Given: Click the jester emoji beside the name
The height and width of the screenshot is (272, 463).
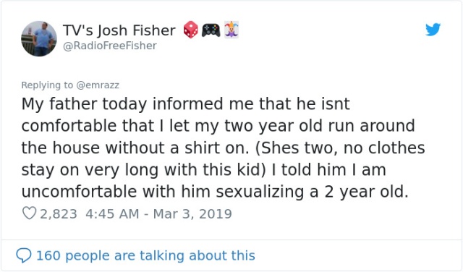Looking at the screenshot, I should (x=231, y=30).
